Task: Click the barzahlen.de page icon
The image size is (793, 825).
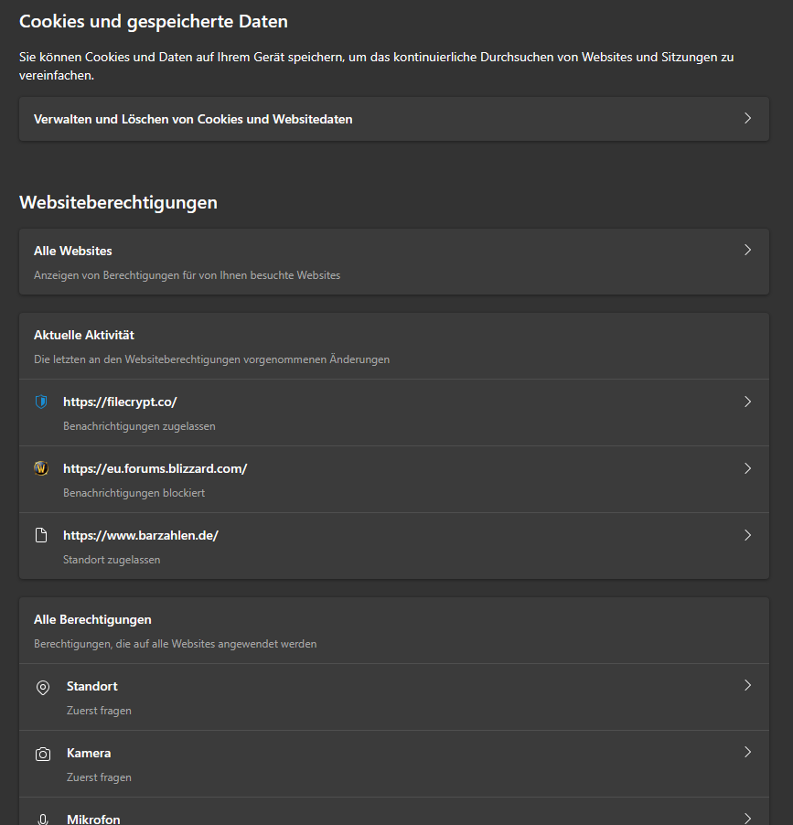Action: (x=40, y=534)
